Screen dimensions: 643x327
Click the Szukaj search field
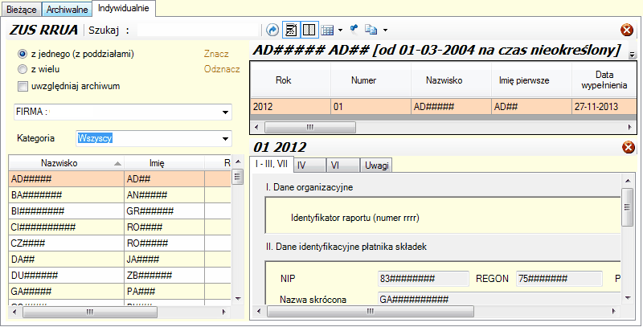(198, 30)
